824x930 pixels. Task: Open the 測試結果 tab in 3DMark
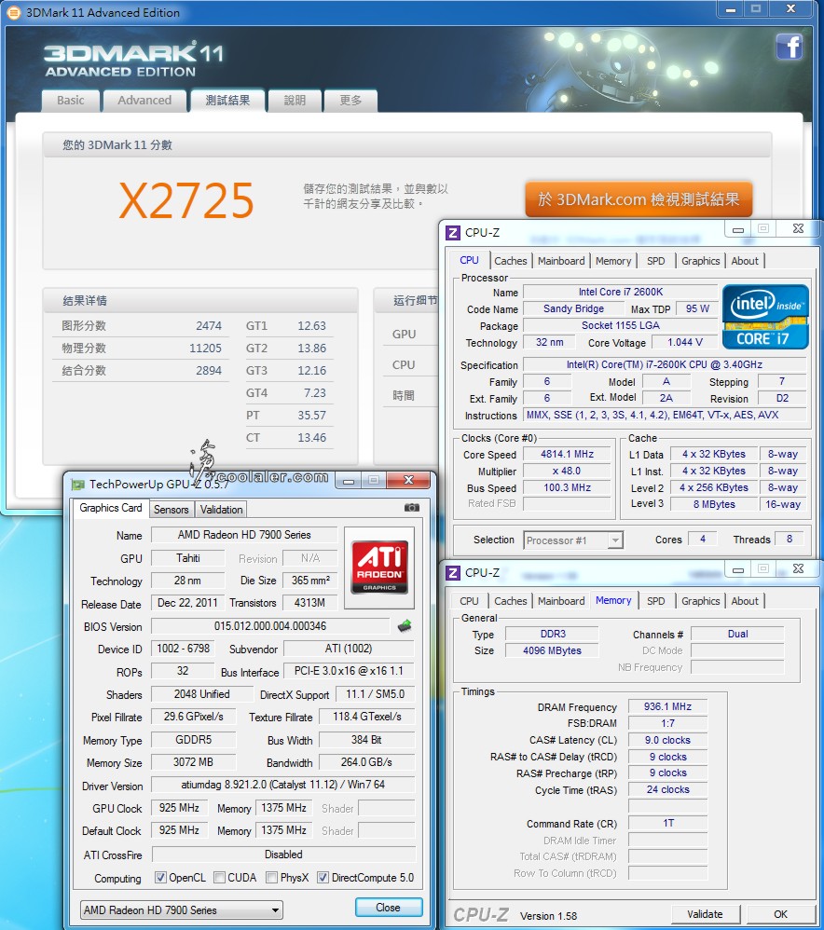click(x=227, y=101)
